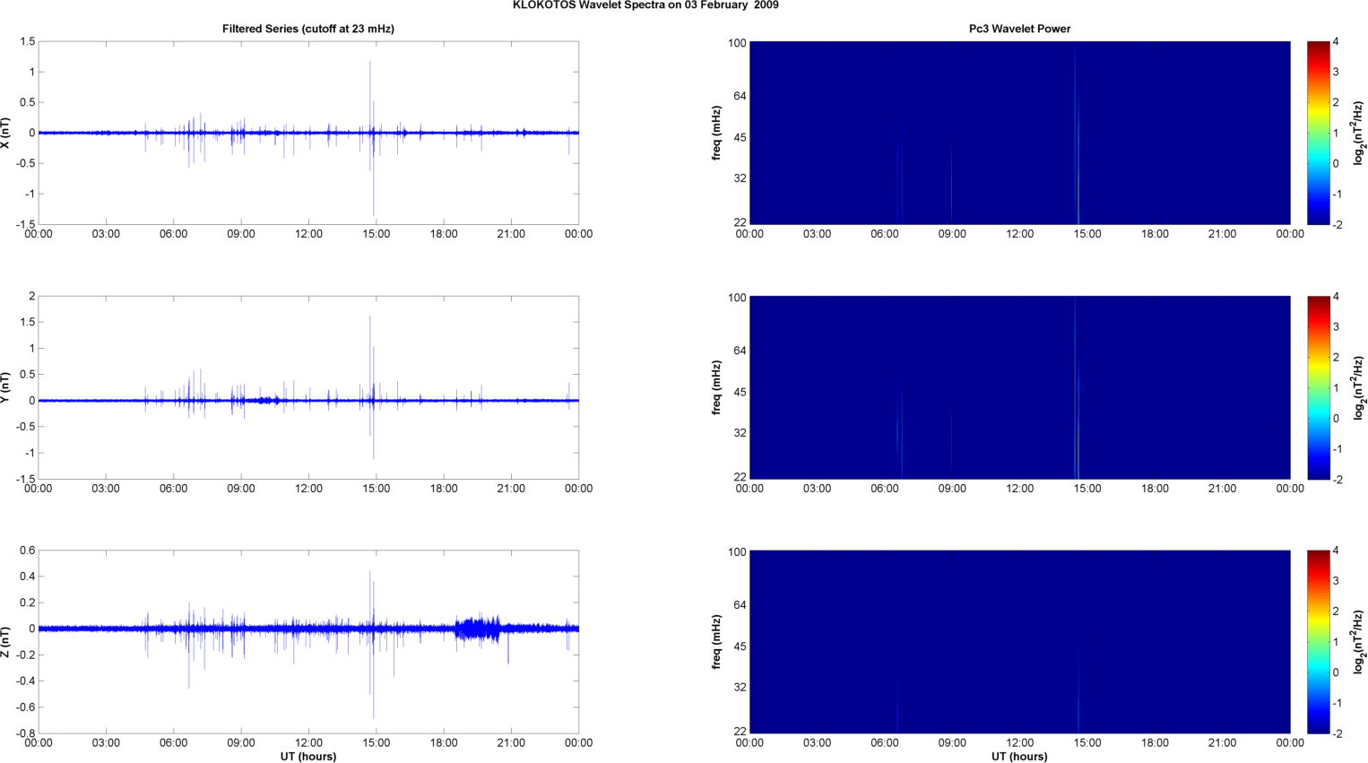The image size is (1368, 763).
Task: Click the log2(nT²/Hz) label of the middle colorbar
Action: pyautogui.click(x=1359, y=387)
